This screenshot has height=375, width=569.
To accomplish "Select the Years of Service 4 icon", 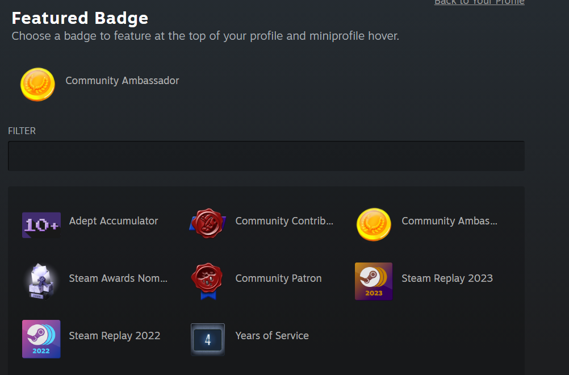I will (x=208, y=339).
